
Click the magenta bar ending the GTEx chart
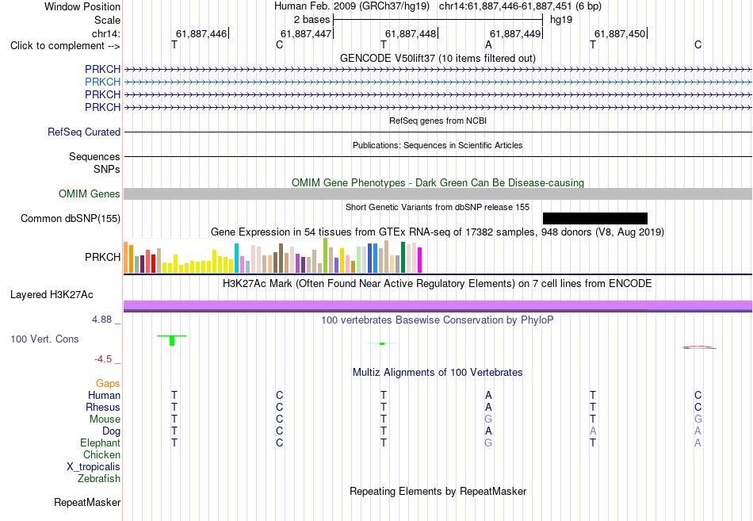click(420, 260)
